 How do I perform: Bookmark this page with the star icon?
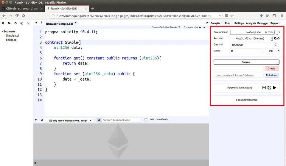(232, 16)
